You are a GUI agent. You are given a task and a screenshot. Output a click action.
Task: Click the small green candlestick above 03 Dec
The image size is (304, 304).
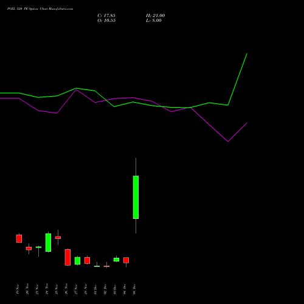click(116, 260)
